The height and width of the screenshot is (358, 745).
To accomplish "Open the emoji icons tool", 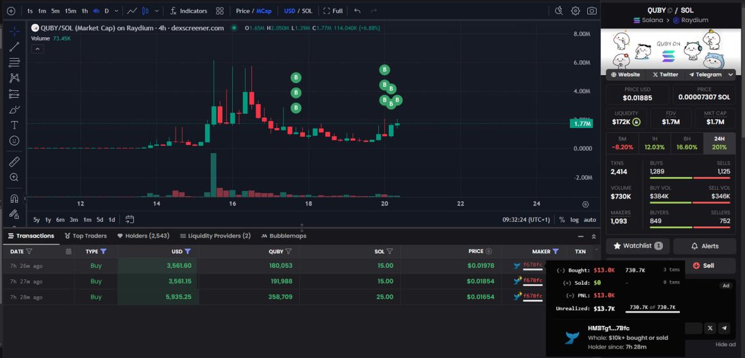I will pos(14,141).
